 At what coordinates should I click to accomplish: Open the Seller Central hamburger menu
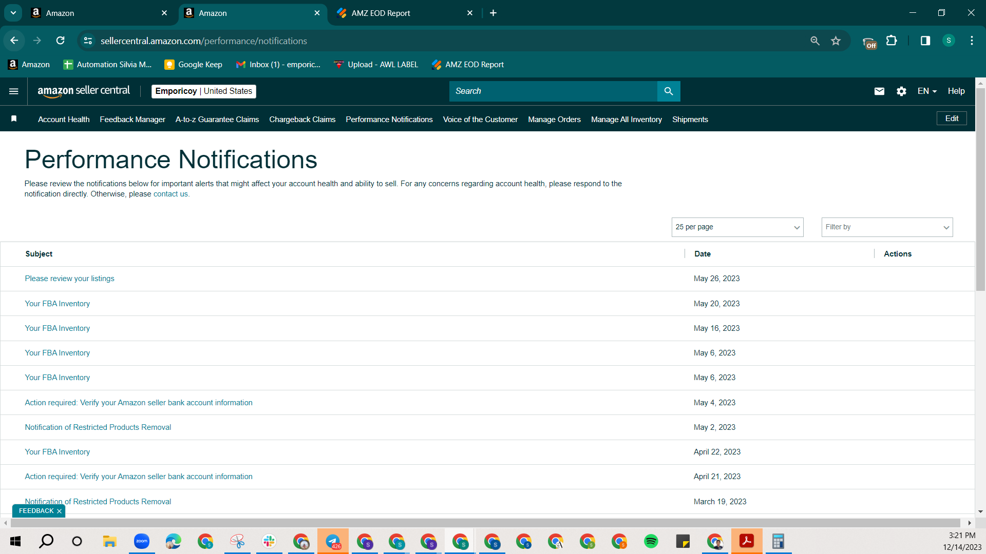click(x=14, y=91)
